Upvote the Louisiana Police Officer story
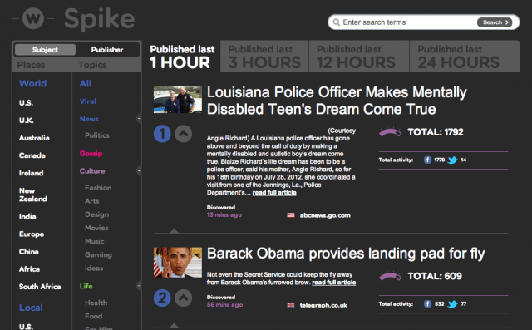The image size is (532, 330). (183, 134)
